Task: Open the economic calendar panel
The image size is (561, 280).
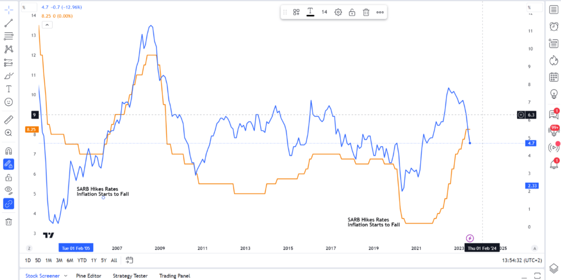Action: coord(553,77)
